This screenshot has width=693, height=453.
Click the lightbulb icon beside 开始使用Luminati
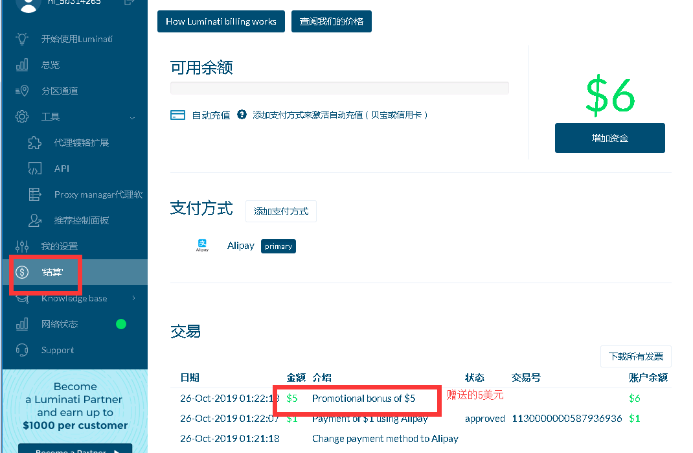[x=22, y=39]
